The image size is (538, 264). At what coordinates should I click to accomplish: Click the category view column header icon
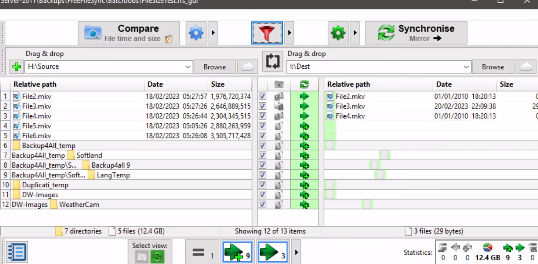[x=279, y=85]
